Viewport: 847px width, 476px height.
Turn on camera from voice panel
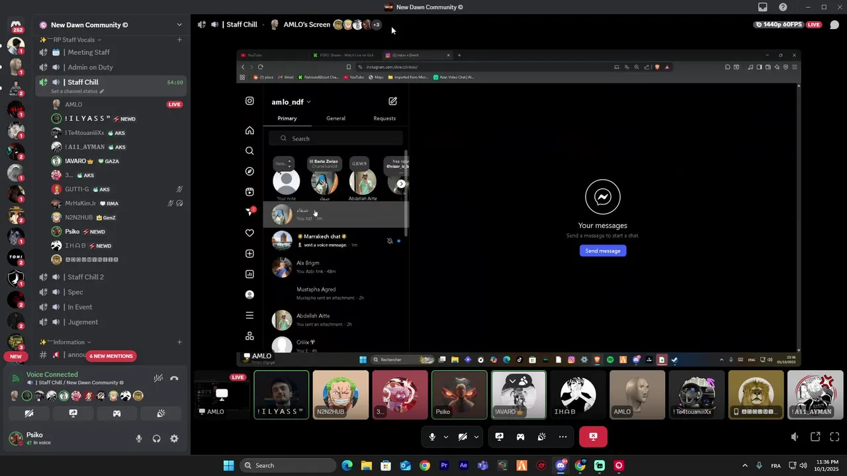pos(29,413)
